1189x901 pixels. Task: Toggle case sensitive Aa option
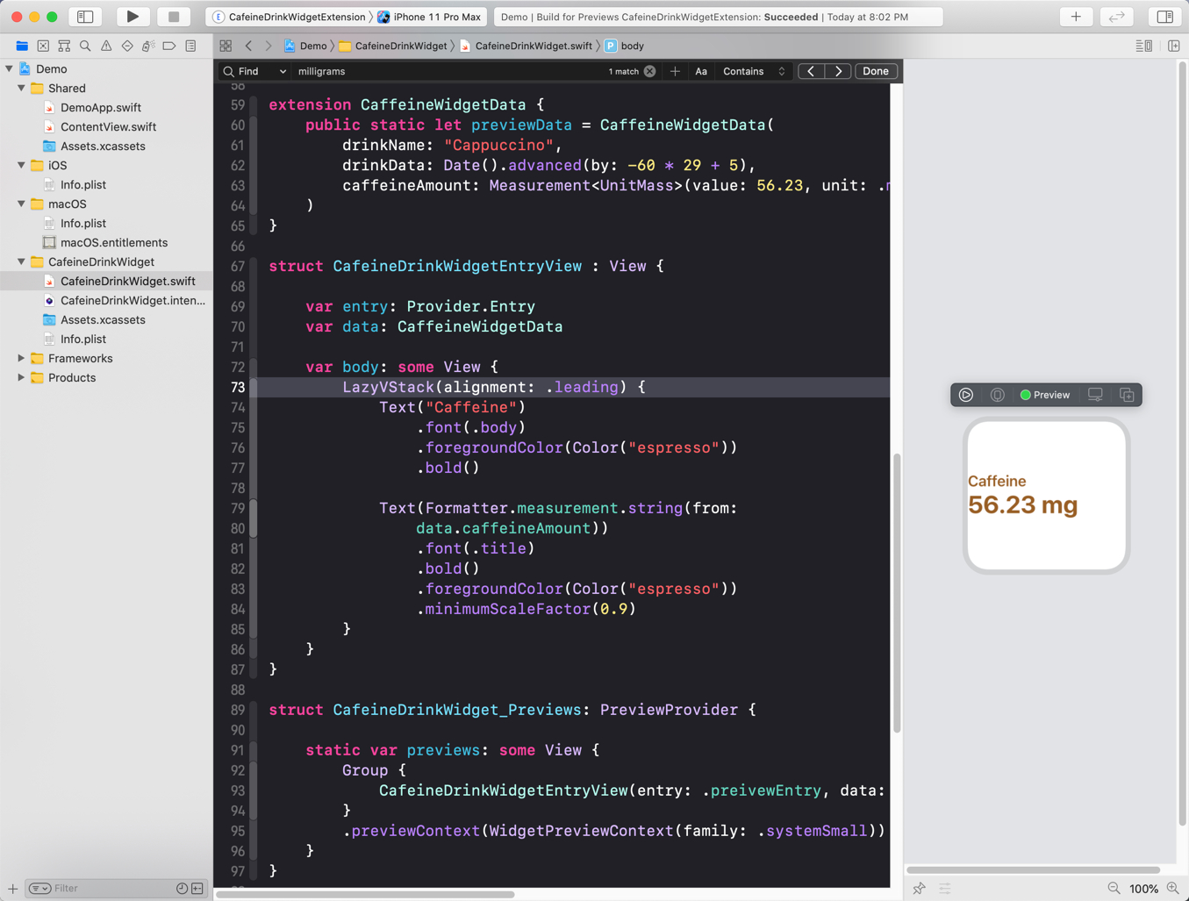pos(701,71)
